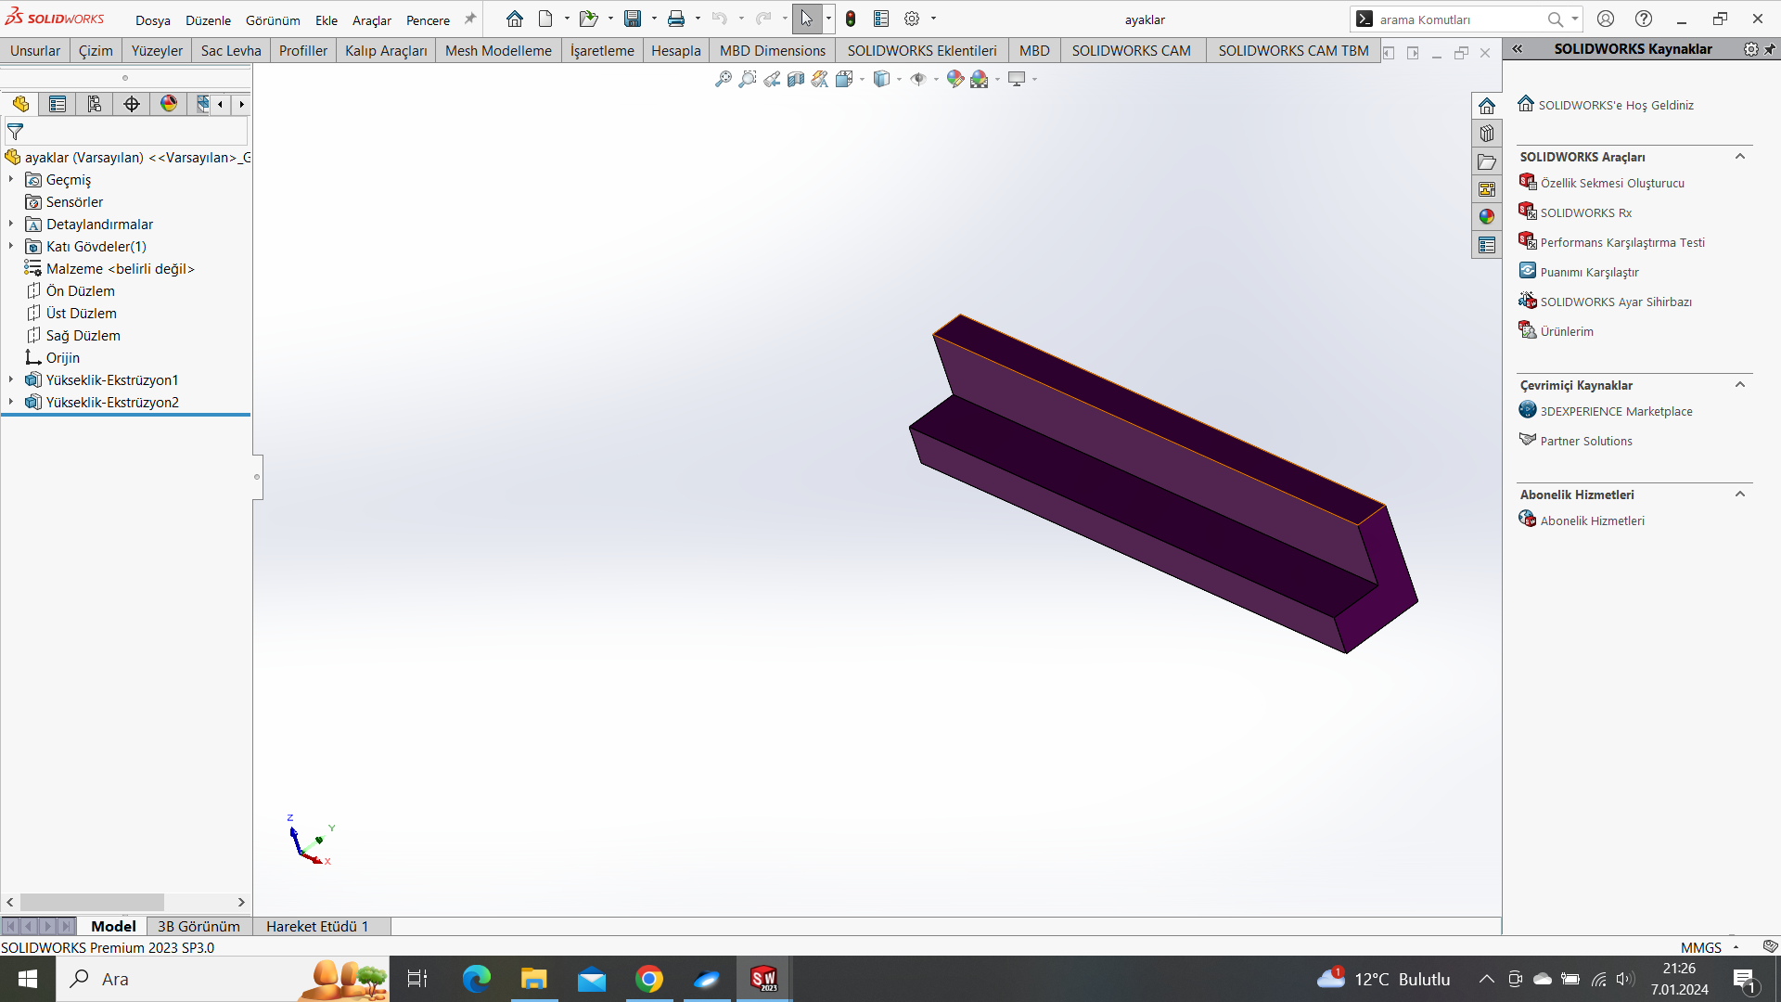This screenshot has width=1781, height=1002.
Task: Toggle the feature tree filter icon
Action: click(x=16, y=132)
